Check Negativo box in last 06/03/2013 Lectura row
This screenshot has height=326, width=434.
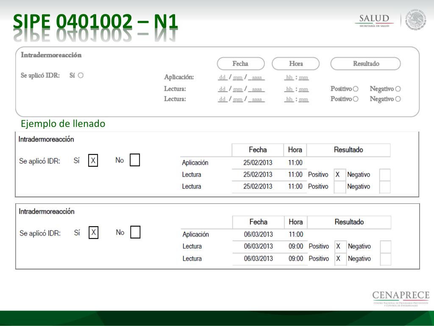point(386,259)
